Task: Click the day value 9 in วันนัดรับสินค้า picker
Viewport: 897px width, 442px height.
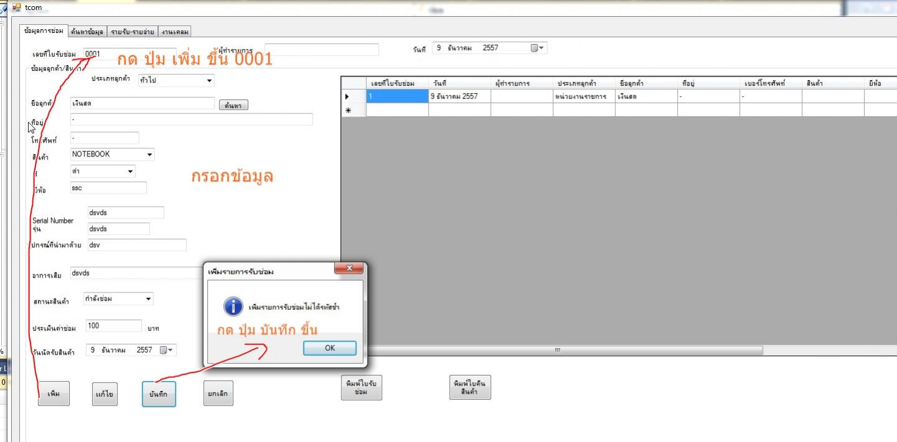Action: 93,350
